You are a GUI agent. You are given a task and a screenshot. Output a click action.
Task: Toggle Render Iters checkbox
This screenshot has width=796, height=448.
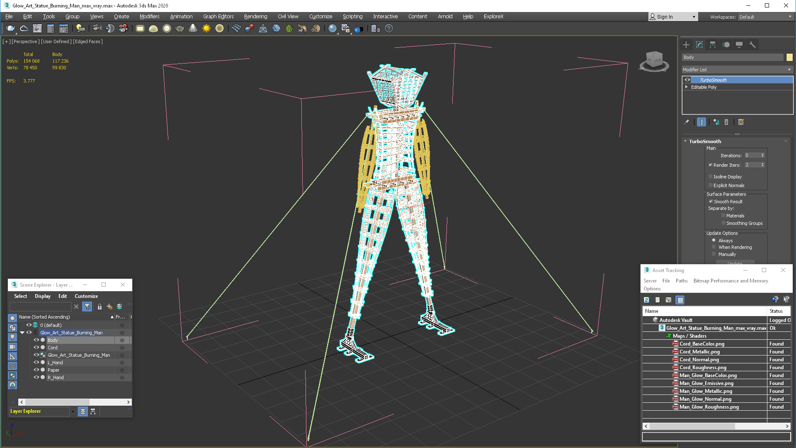[711, 165]
